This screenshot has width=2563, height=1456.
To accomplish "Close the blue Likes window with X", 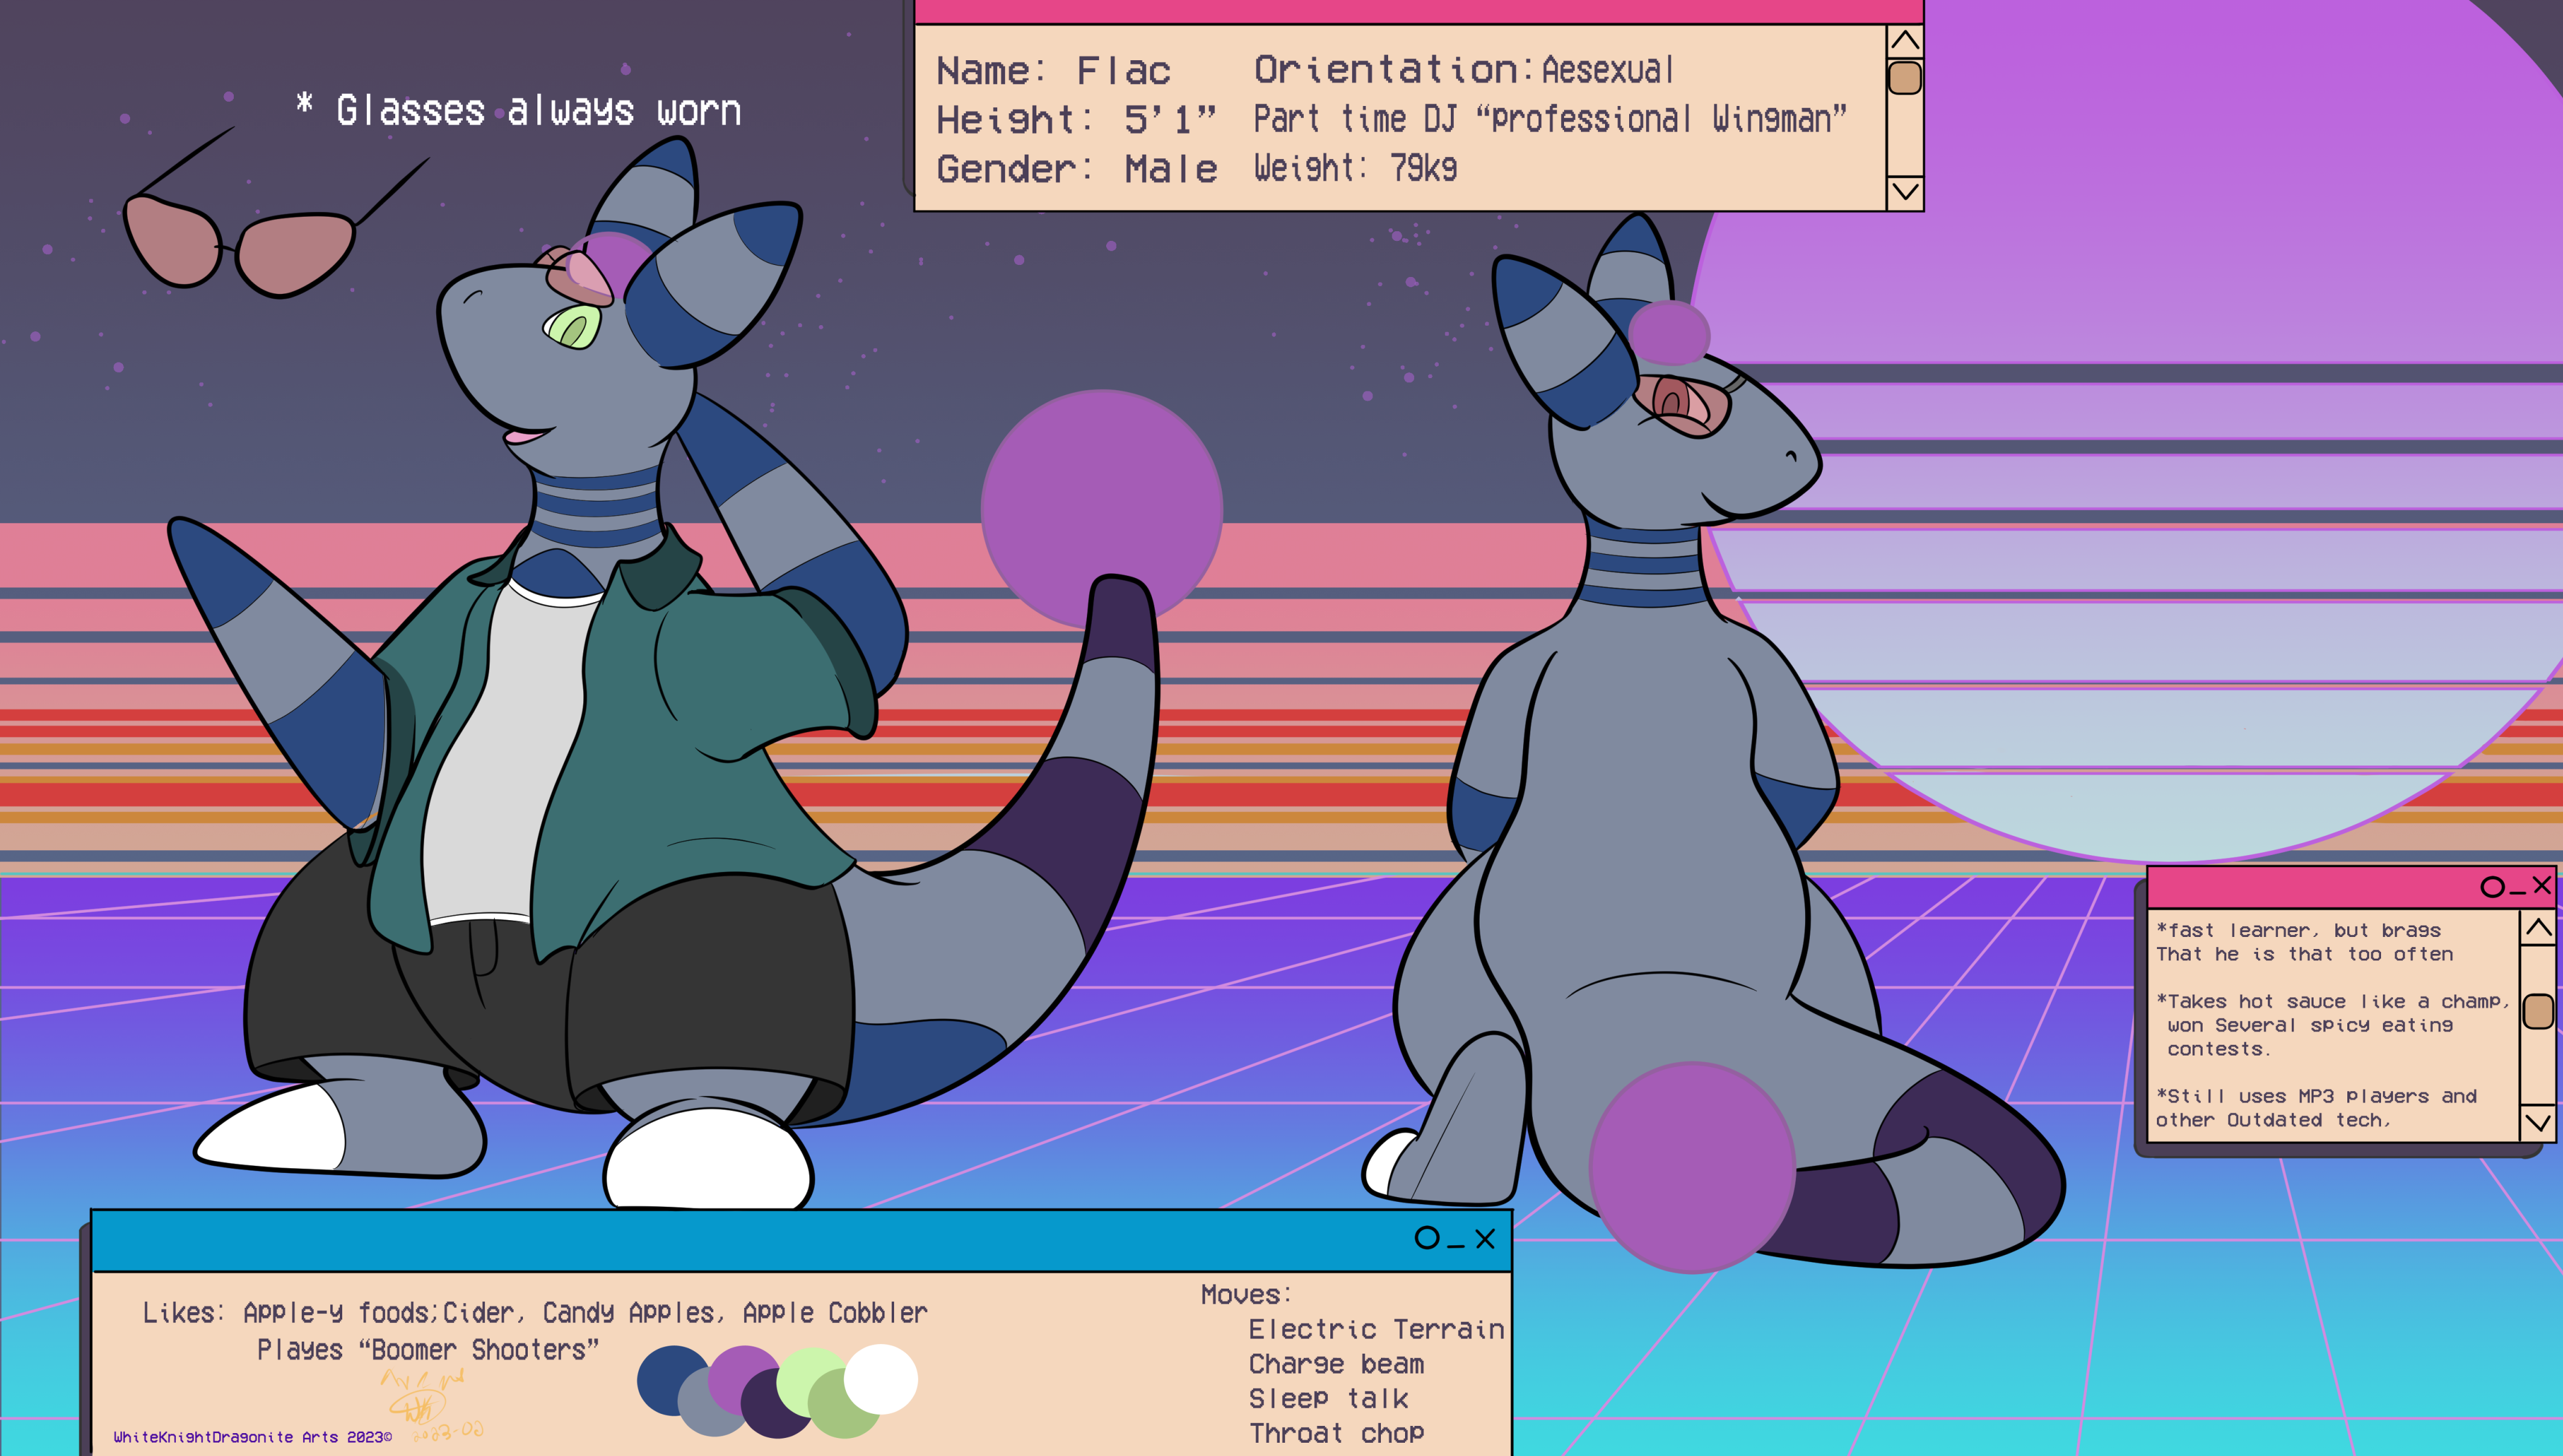I will click(1486, 1239).
